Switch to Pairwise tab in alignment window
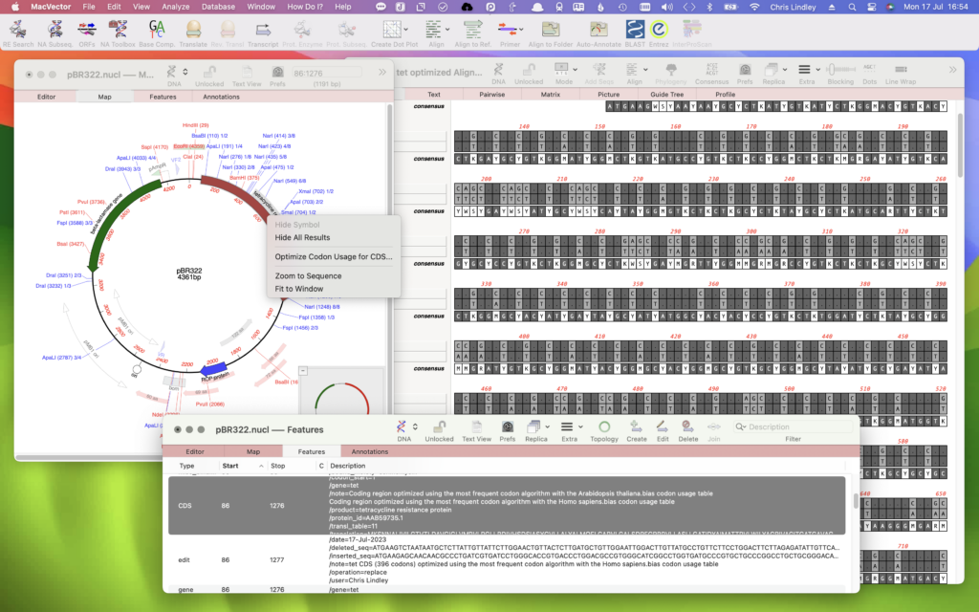This screenshot has height=612, width=979. [x=492, y=95]
